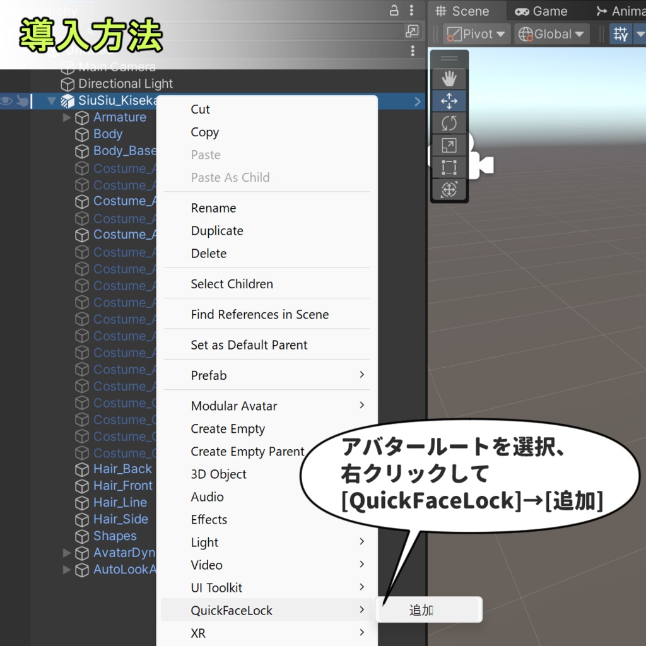
Task: Select the Hair_Side object
Action: click(x=120, y=519)
